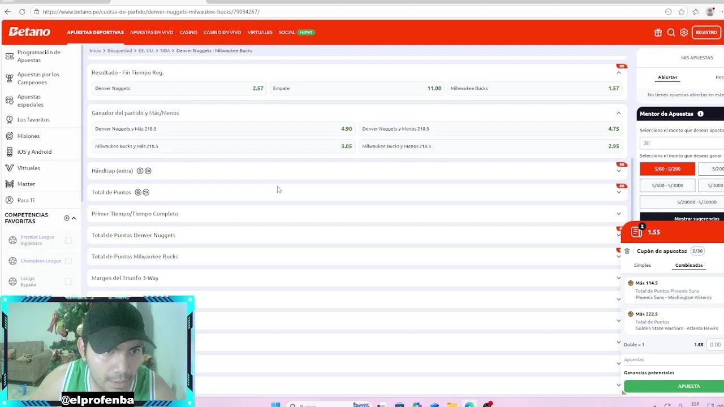
Task: Click the Para Ti sidebar icon
Action: click(9, 200)
